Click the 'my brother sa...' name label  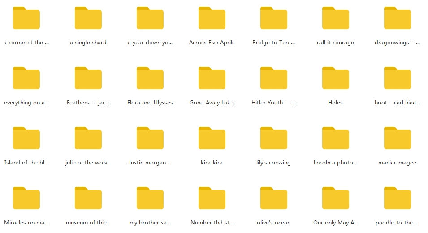150,223
